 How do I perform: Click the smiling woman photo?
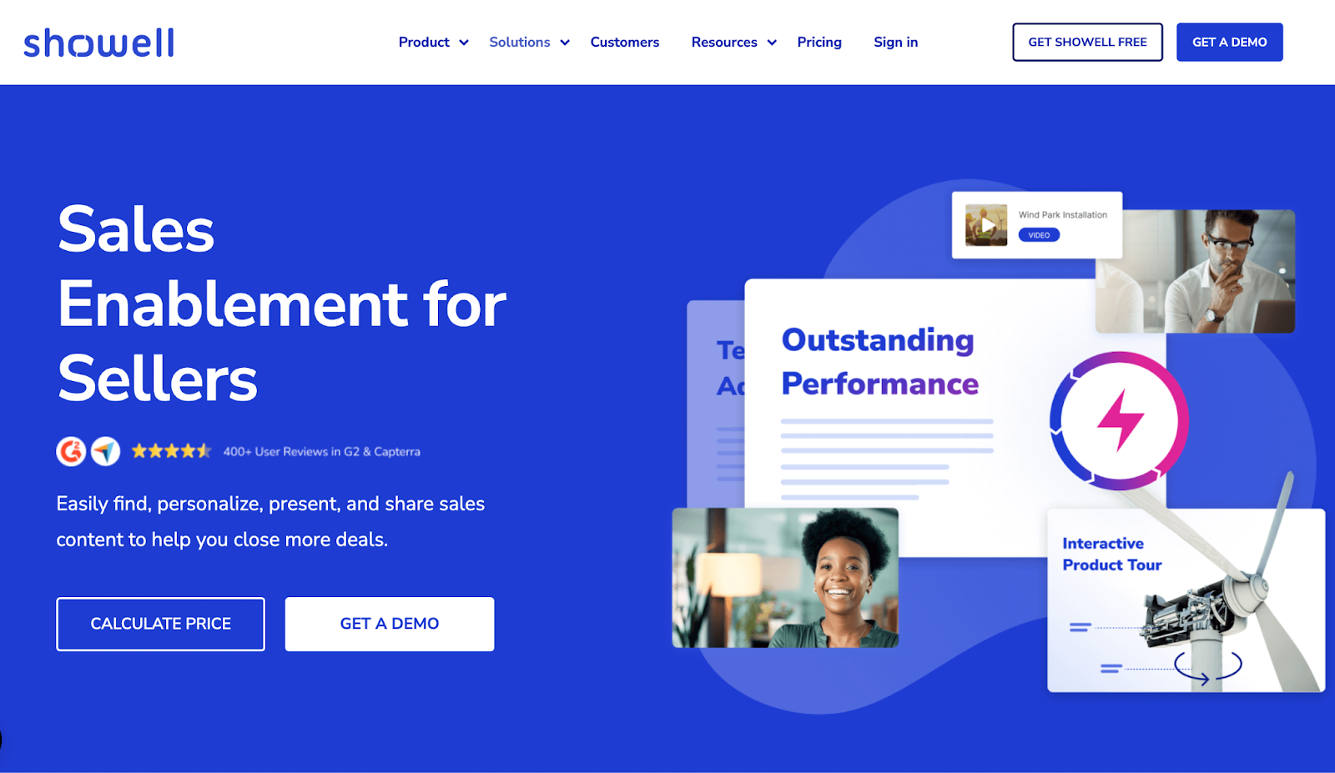coord(785,578)
